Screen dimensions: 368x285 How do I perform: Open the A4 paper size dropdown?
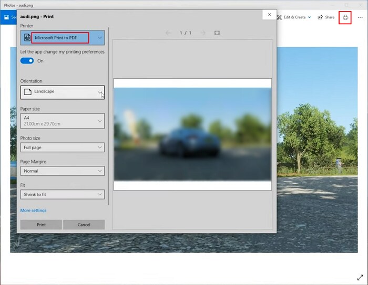pyautogui.click(x=63, y=121)
